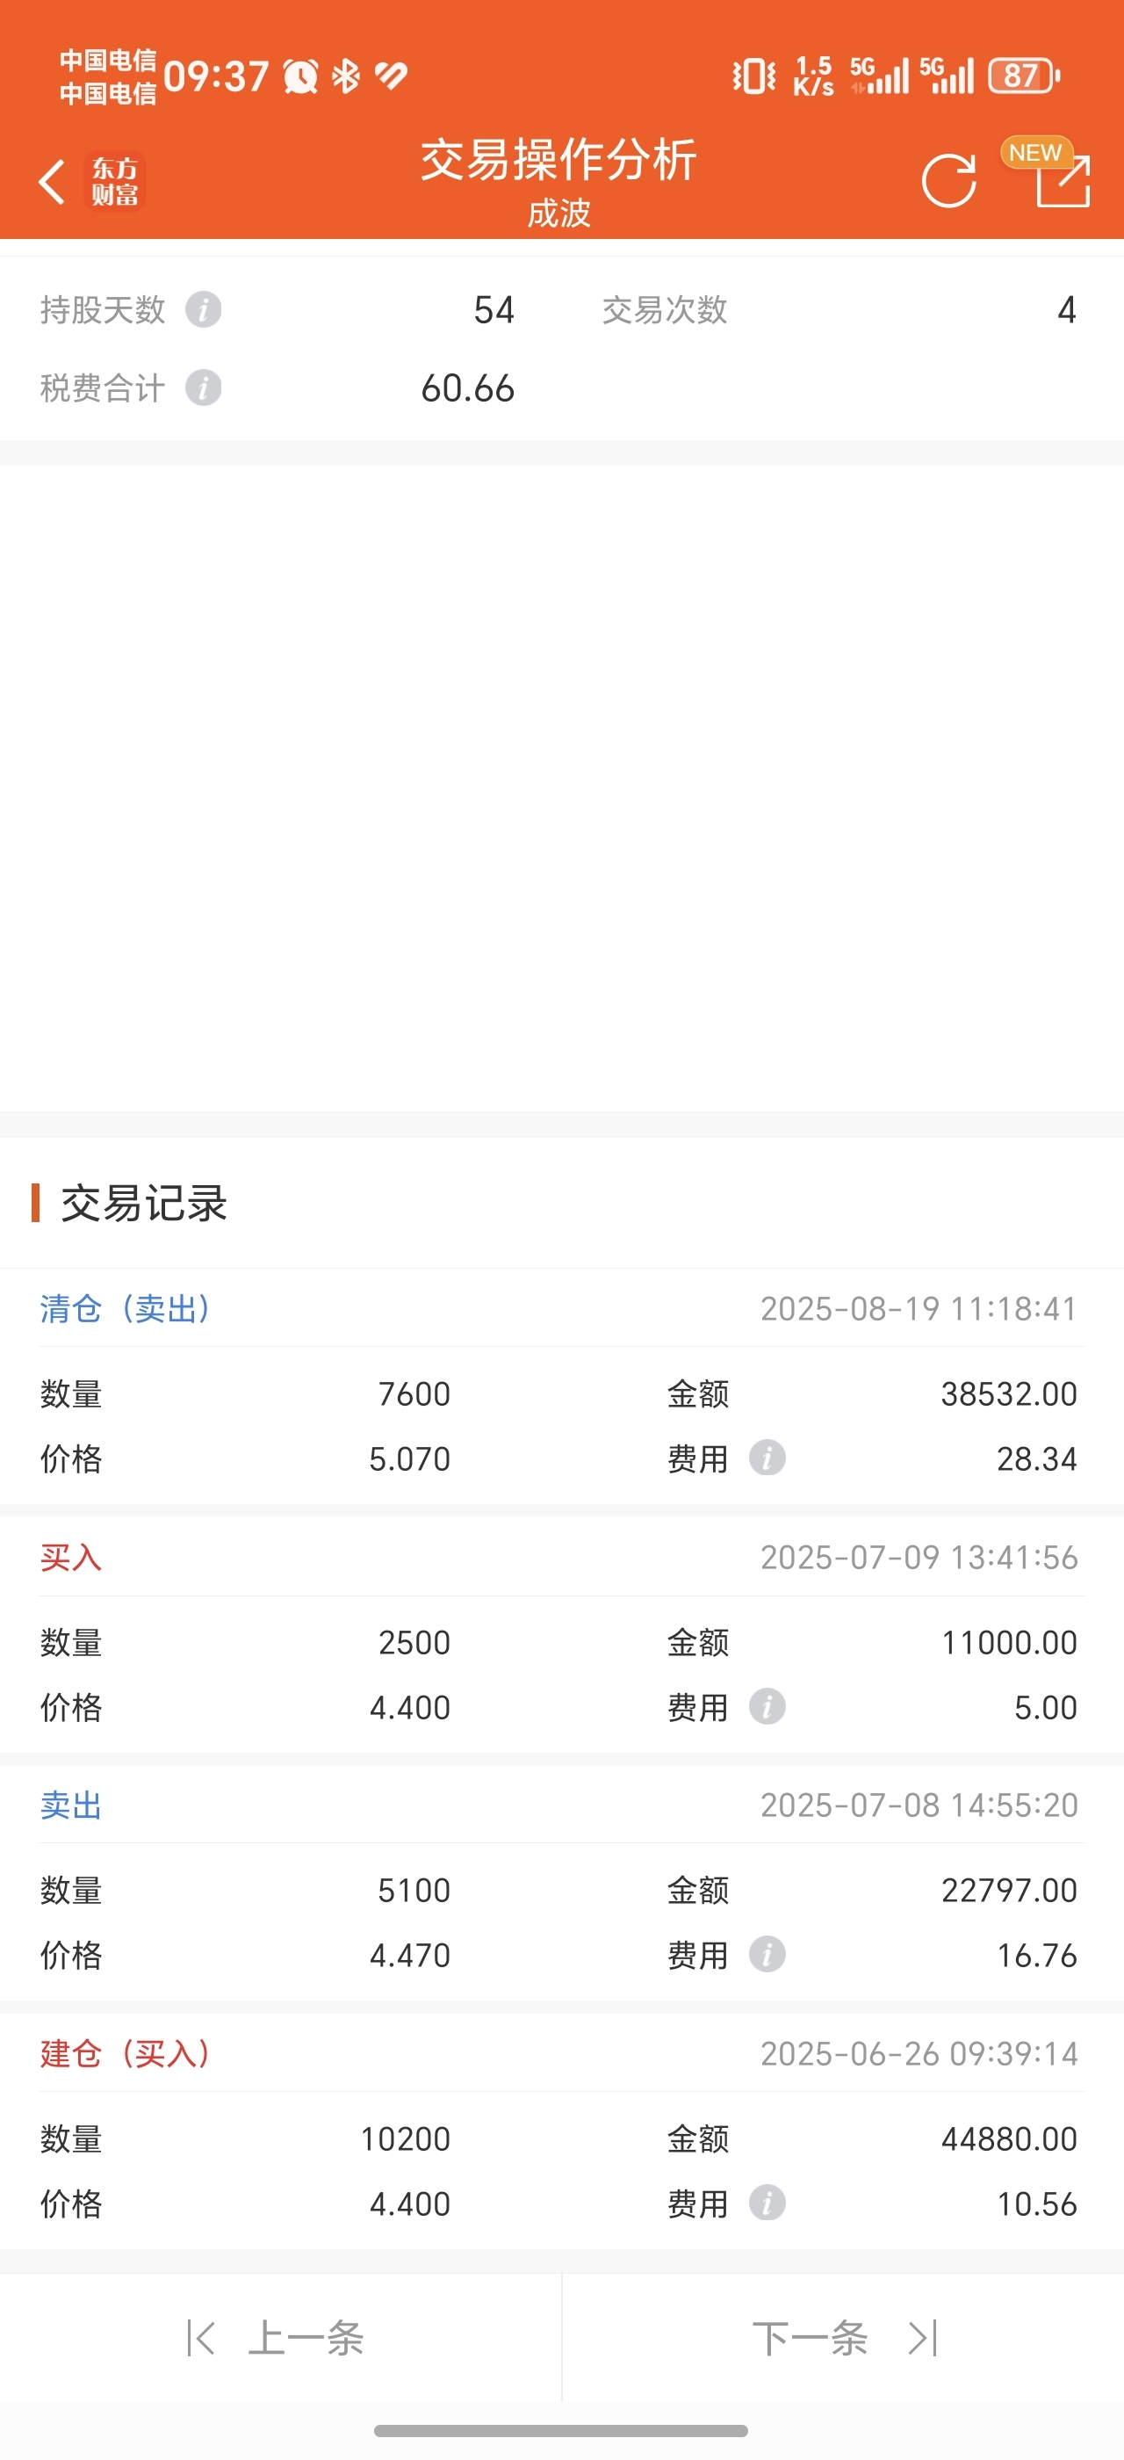The image size is (1124, 2460).
Task: Show fee info for 10.56 opening buy record
Action: (767, 2203)
